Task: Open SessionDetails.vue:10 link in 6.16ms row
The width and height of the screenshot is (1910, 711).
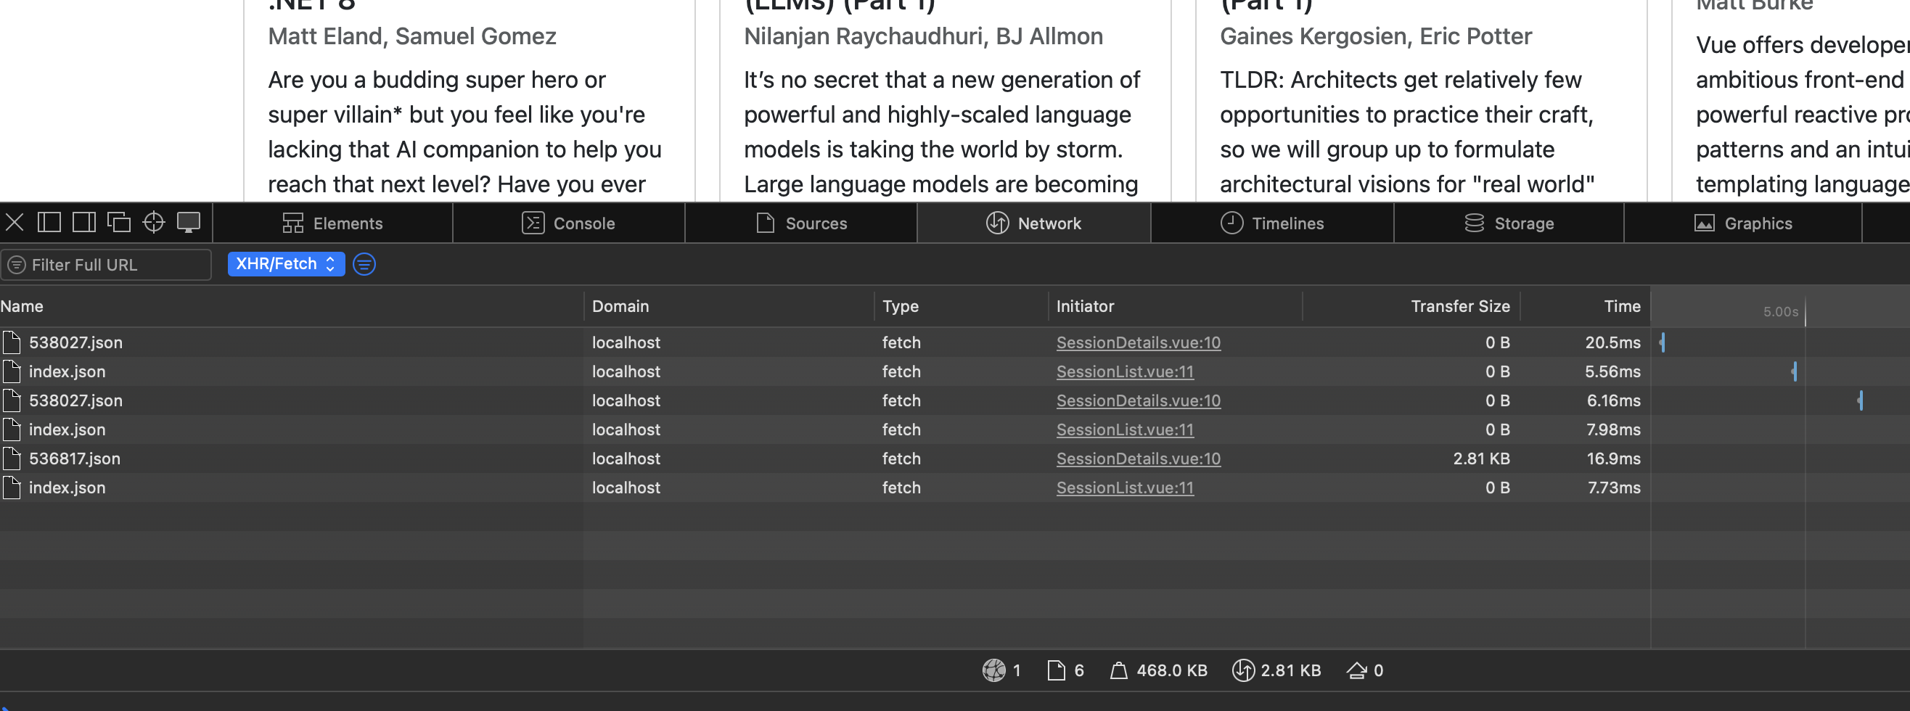Action: 1138,401
